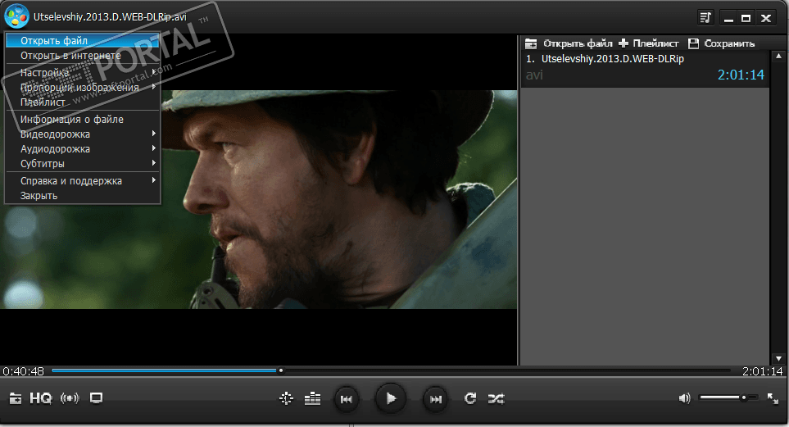This screenshot has width=789, height=427.
Task: Click the open file folder icon in bottom bar
Action: click(x=16, y=398)
